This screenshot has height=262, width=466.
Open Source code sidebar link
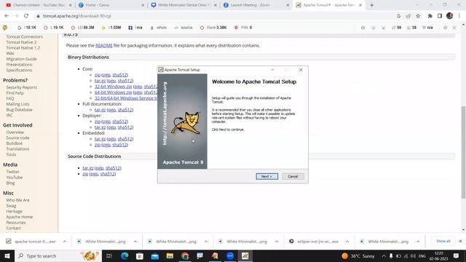click(x=17, y=138)
